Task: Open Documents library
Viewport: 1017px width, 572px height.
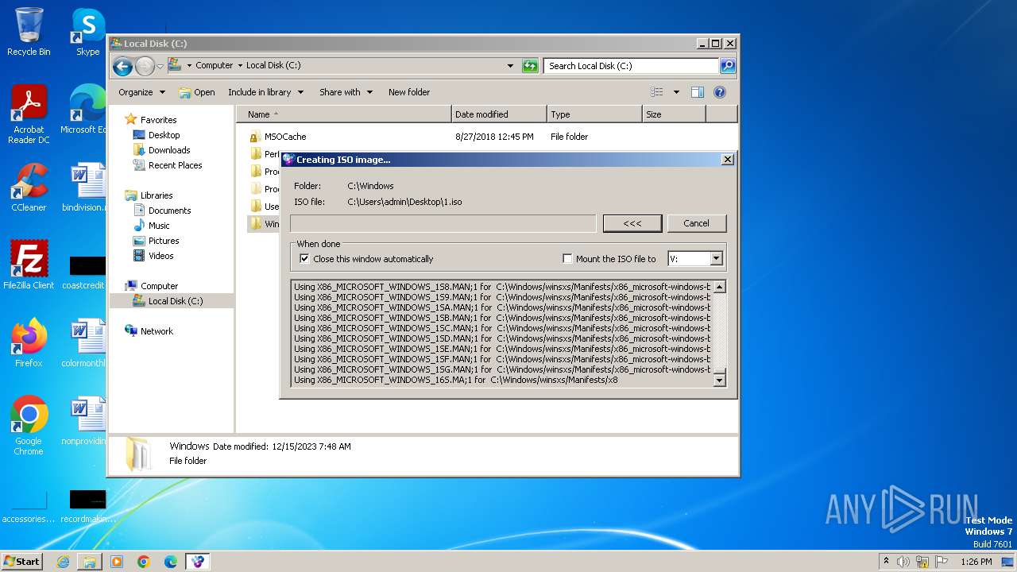Action: coord(169,211)
